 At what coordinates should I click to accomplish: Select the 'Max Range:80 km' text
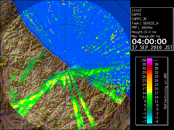point(146,36)
